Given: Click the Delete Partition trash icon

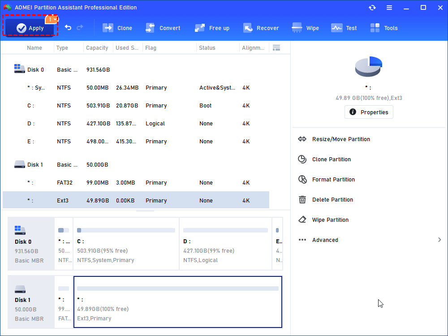Looking at the screenshot, I should click(x=302, y=199).
